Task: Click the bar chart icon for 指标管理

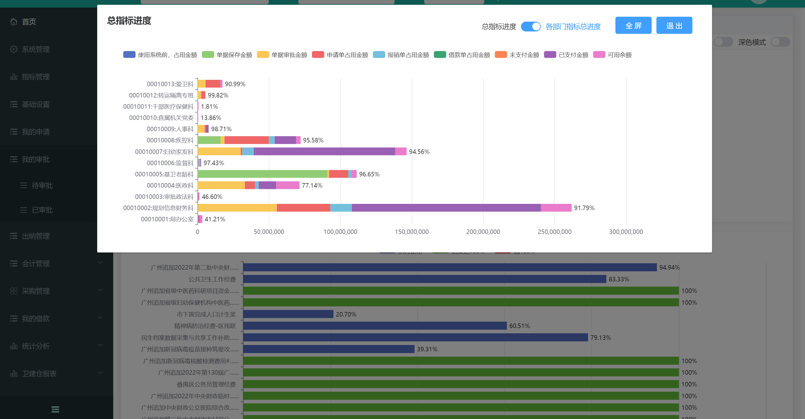Action: coord(13,77)
